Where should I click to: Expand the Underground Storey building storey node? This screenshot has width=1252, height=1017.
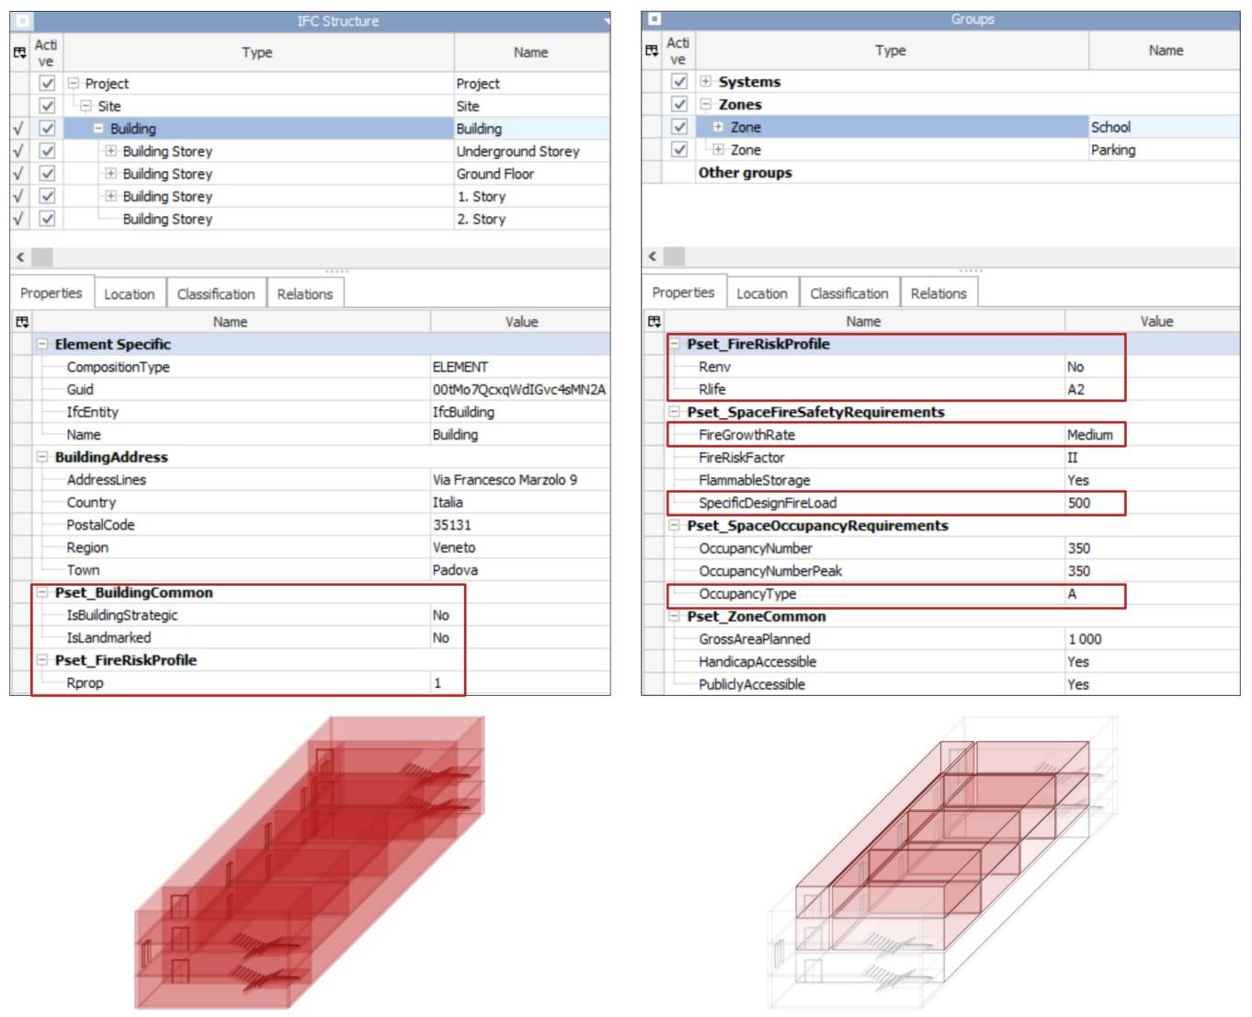point(110,151)
